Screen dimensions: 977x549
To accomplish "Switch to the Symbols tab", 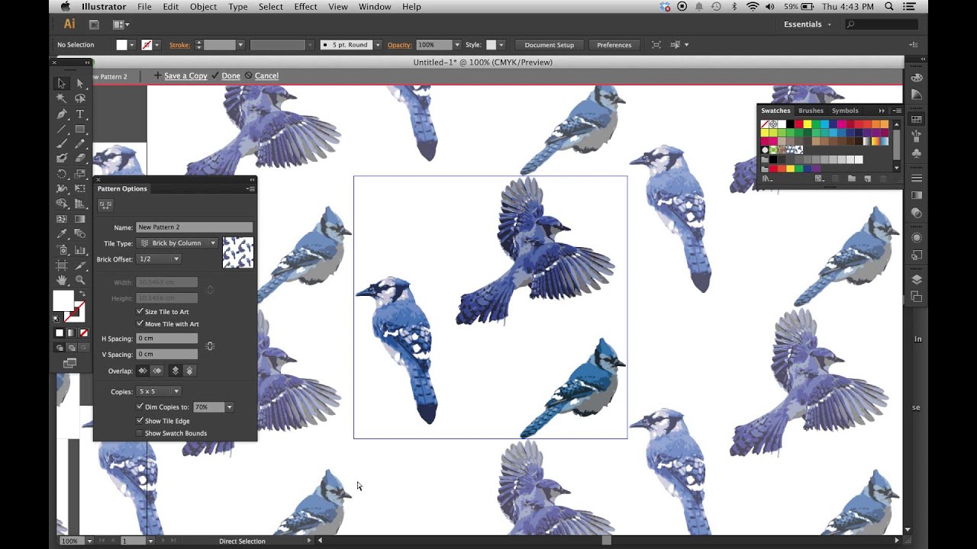I will (845, 111).
